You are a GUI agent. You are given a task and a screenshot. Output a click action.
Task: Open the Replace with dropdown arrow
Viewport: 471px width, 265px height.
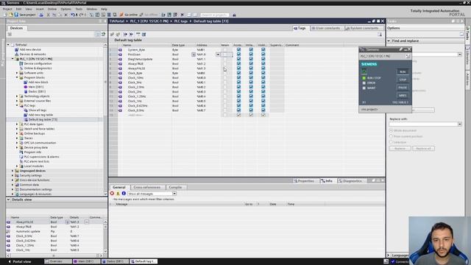(459, 124)
